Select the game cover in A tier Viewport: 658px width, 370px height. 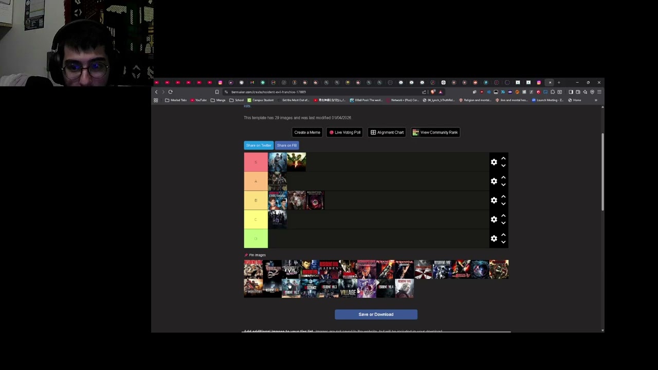[x=278, y=181]
